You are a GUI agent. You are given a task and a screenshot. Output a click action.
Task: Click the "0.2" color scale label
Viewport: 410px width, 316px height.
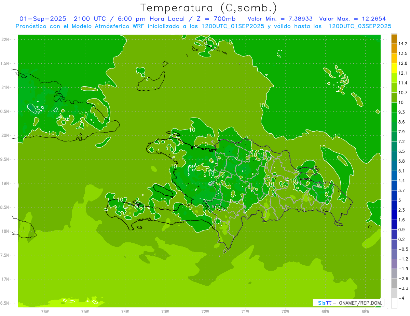402,239
